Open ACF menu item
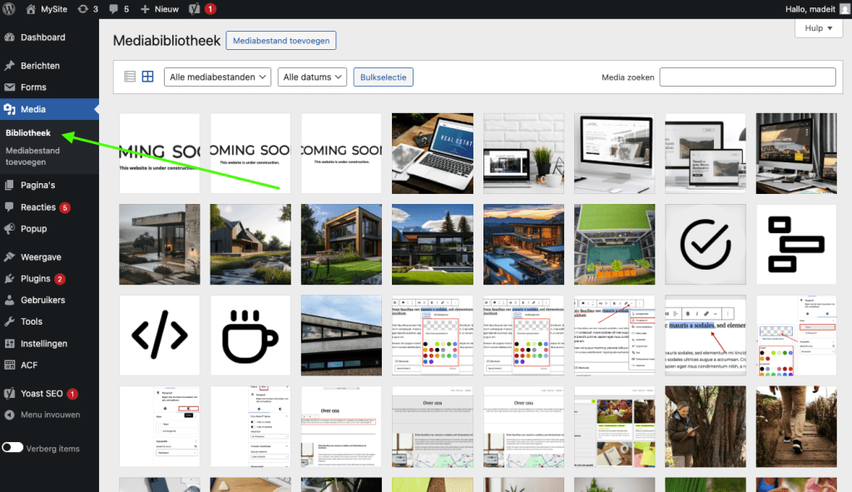The image size is (852, 492). (49, 365)
